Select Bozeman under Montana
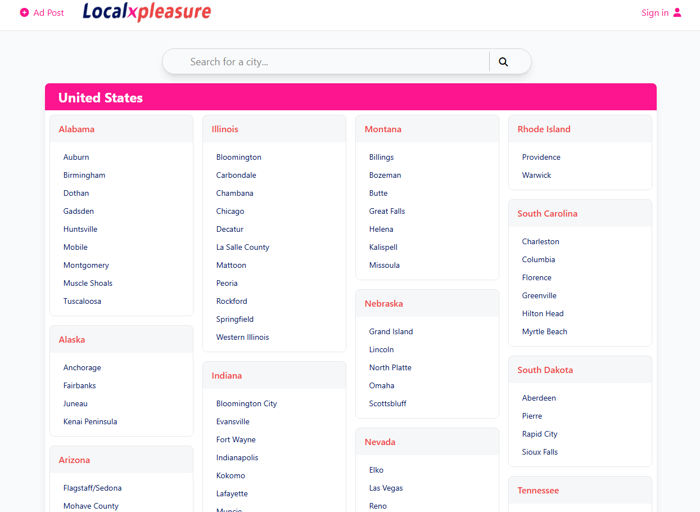Viewport: 700px width, 512px height. [385, 175]
